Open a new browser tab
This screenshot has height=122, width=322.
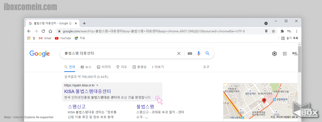point(84,23)
